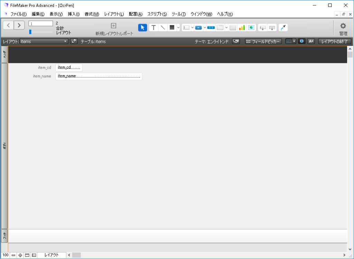The image size is (354, 259).
Task: Select the Tab Control tool
Action: (220, 28)
